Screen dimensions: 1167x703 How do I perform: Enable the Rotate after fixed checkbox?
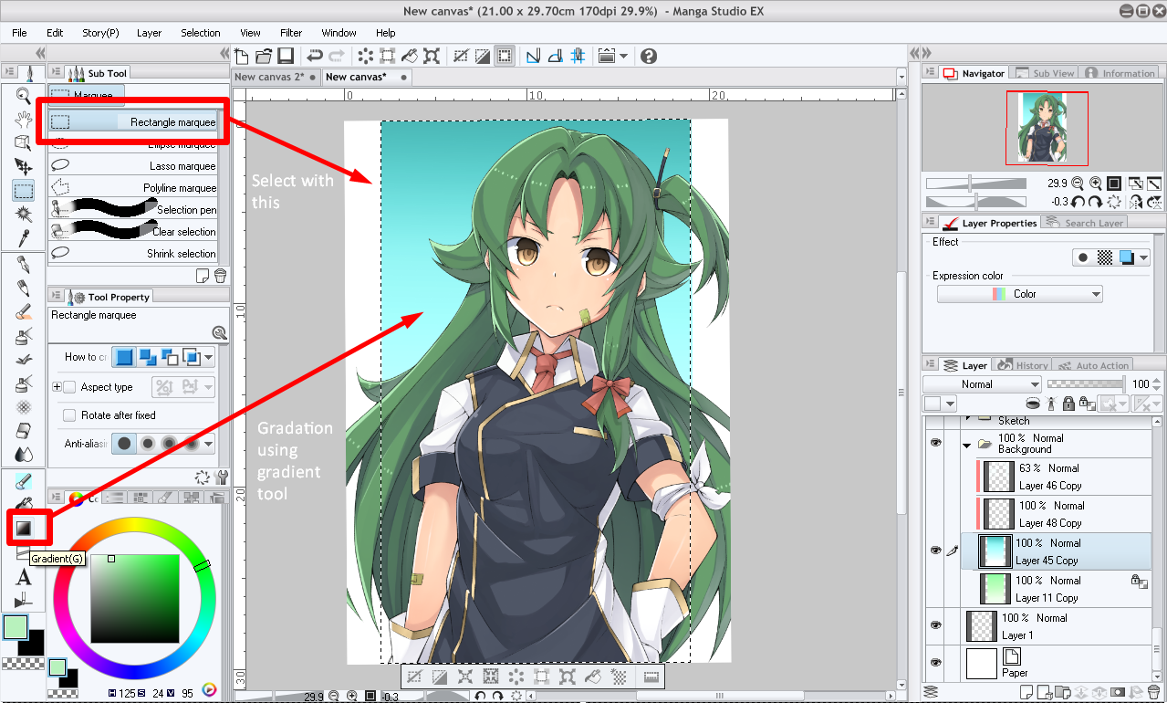pyautogui.click(x=69, y=415)
